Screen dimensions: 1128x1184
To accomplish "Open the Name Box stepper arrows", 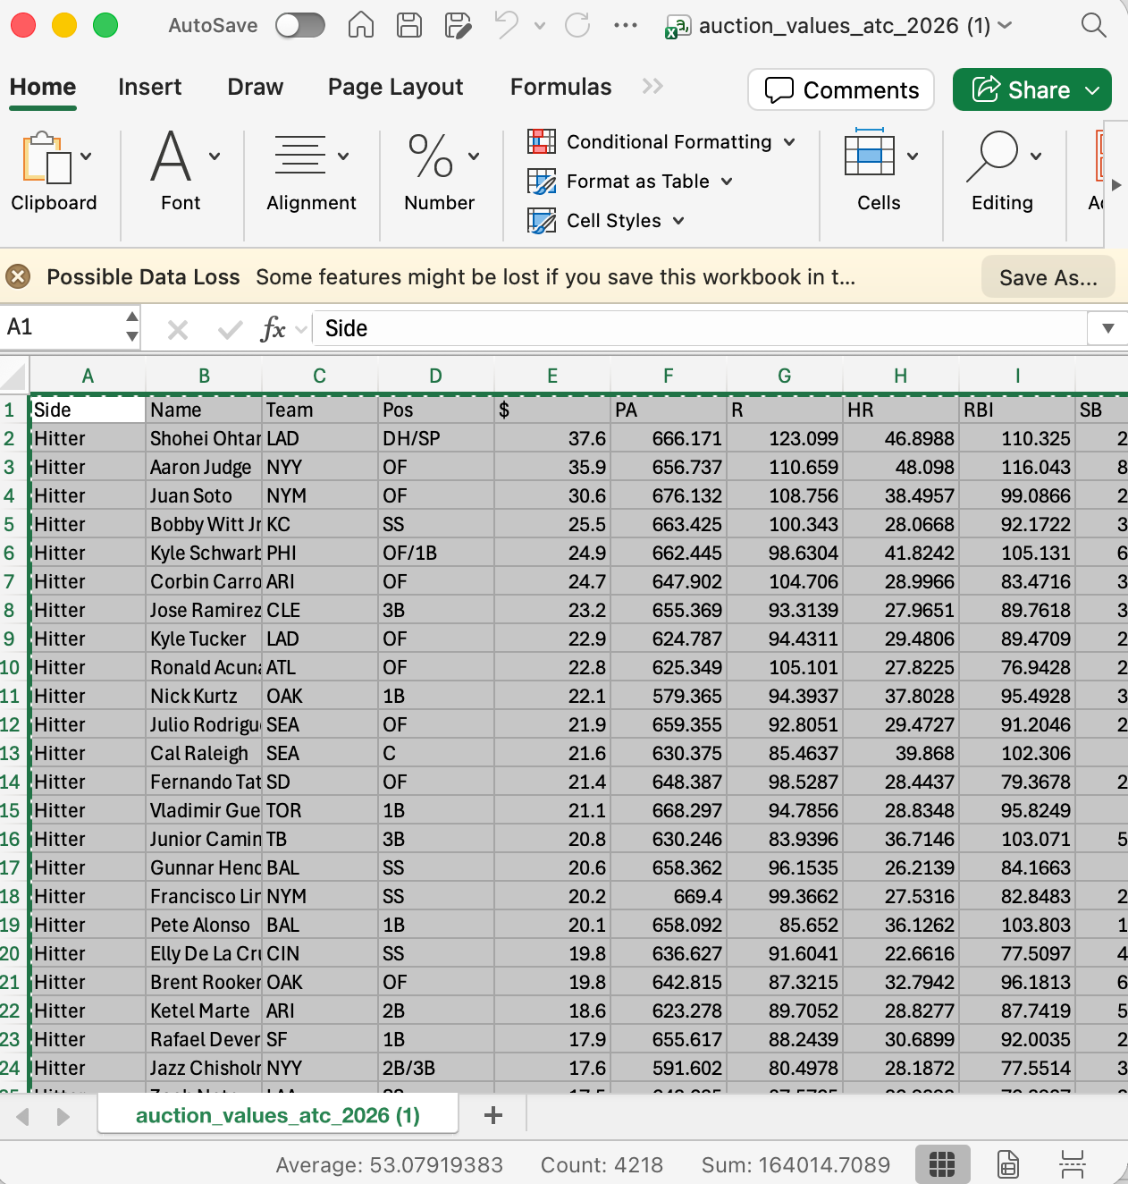I will [132, 327].
